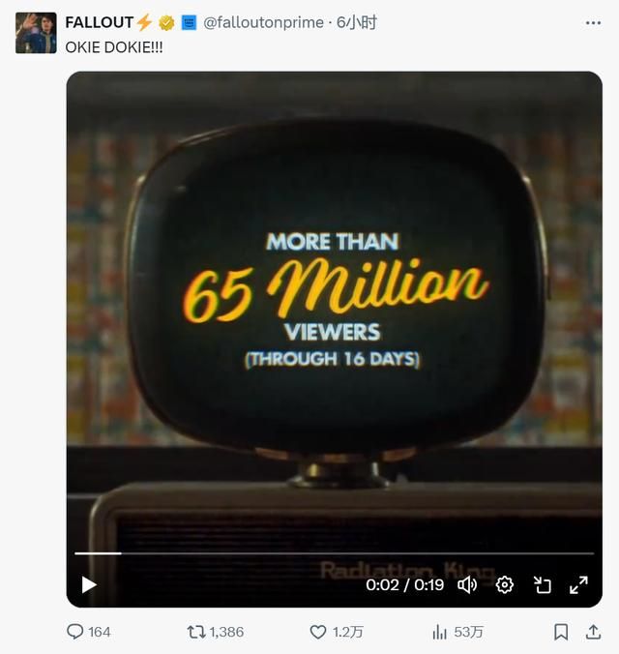Screen dimensions: 619x654
Task: Open the post via the 6小时 timestamp
Action: click(x=357, y=22)
